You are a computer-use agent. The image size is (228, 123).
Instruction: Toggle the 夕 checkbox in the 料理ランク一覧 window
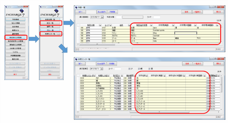(130, 69)
